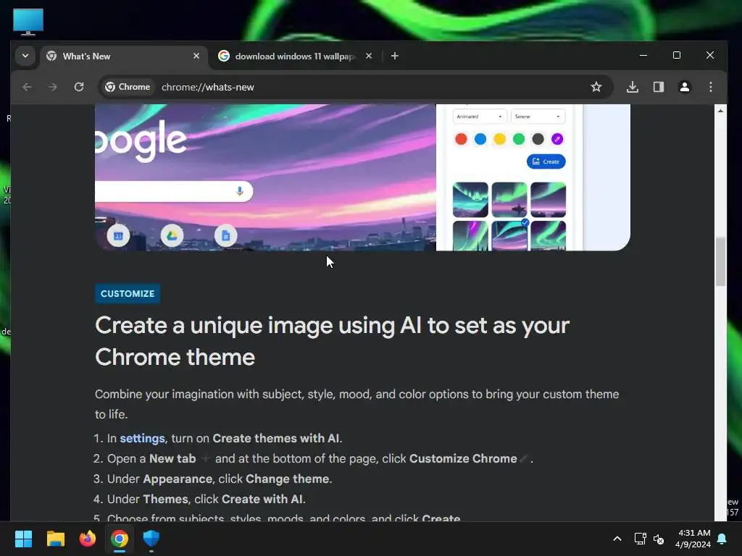Pick the purple custom color swatch
Screen dimensions: 742x556
tap(557, 139)
